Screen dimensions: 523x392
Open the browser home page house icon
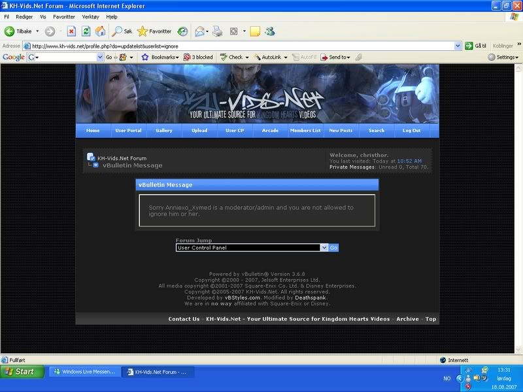point(100,31)
